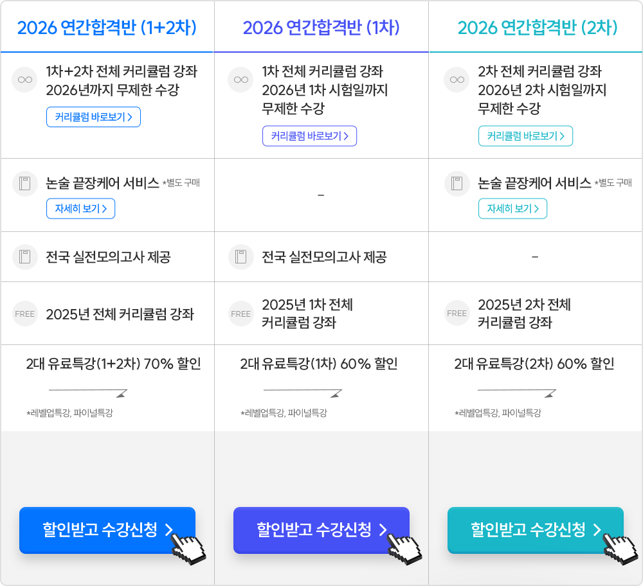Open 커리큘럼 바로보기 in the 1+2차 column
This screenshot has height=586, width=643.
click(93, 117)
